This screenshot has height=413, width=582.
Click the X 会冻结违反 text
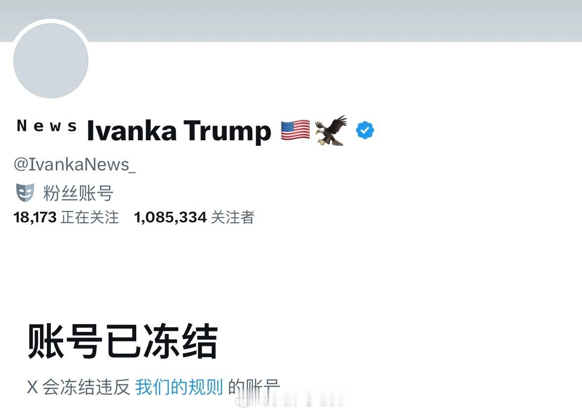[x=78, y=387]
